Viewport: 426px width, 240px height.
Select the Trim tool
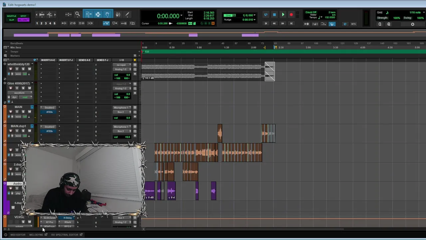pos(89,14)
